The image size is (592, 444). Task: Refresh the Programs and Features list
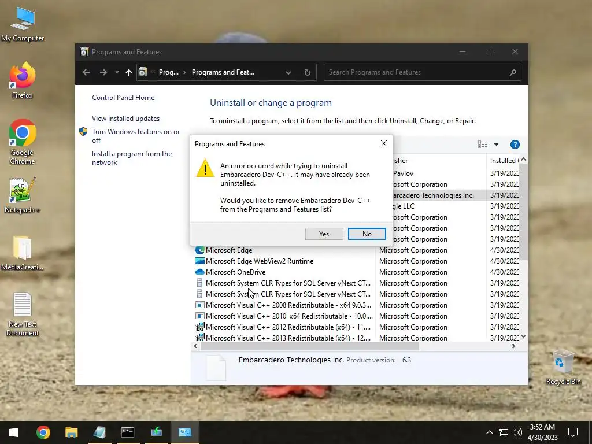(308, 72)
